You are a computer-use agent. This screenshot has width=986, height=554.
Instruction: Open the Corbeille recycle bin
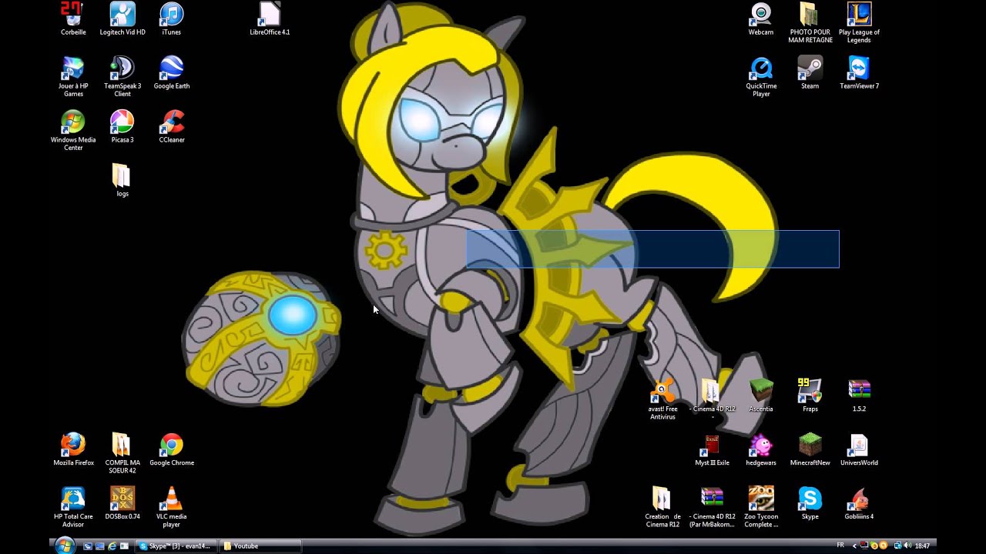pos(73,19)
